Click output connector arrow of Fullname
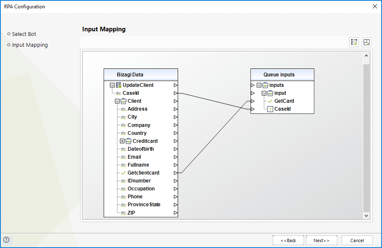 [176, 165]
